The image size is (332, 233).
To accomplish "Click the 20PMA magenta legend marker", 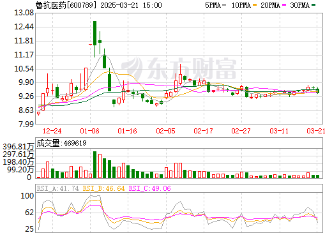I will tap(284, 5).
